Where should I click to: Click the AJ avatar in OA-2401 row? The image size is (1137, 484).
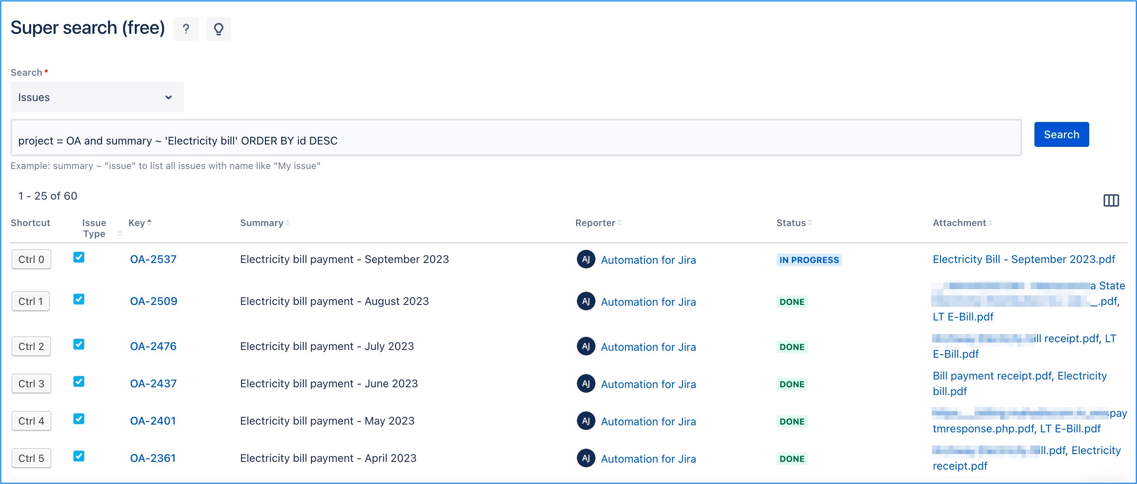tap(586, 421)
